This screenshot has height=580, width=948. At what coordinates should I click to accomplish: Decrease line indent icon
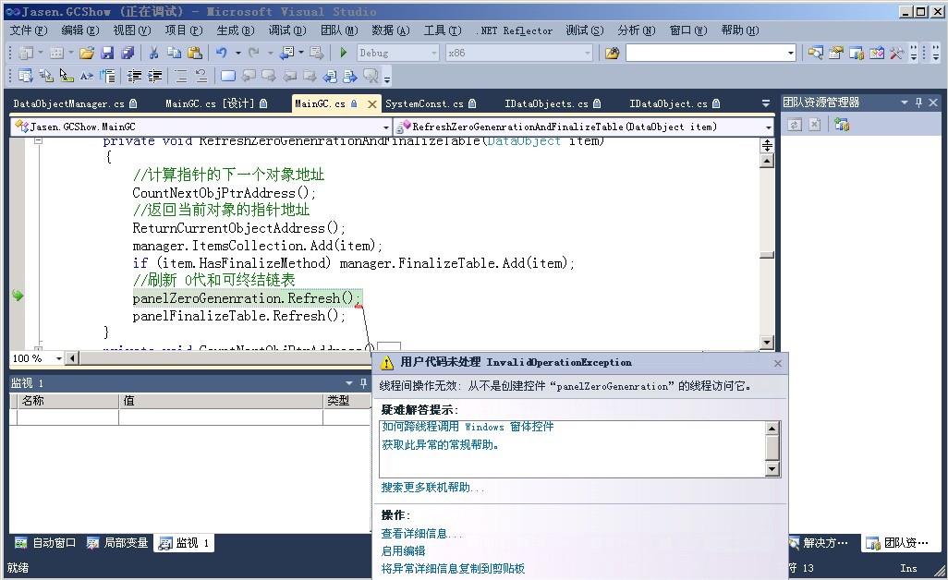(x=134, y=76)
